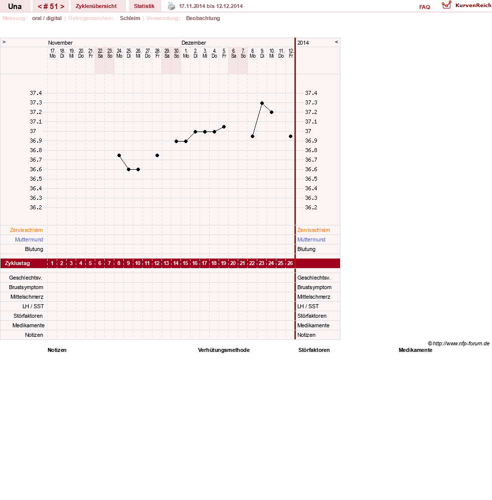The height and width of the screenshot is (500, 492).
Task: Click the LH / SST row label on left
Action: 33,306
